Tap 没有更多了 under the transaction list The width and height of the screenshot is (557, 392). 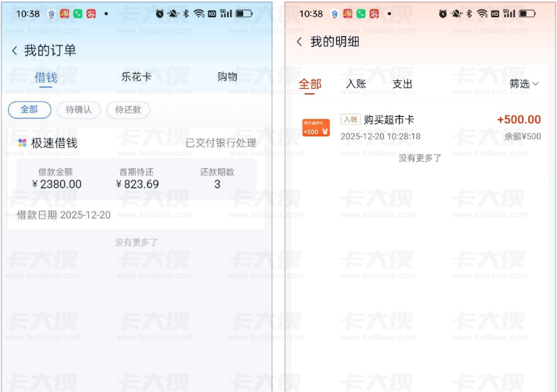[x=420, y=158]
